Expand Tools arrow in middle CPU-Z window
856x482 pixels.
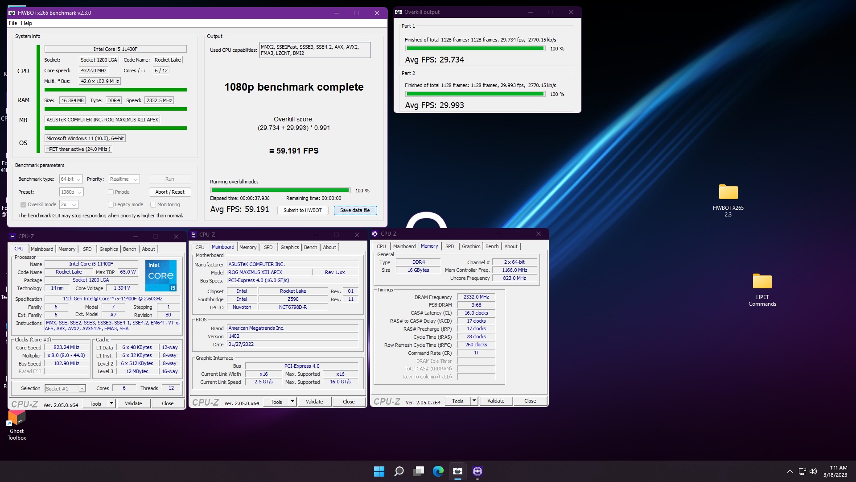click(292, 402)
